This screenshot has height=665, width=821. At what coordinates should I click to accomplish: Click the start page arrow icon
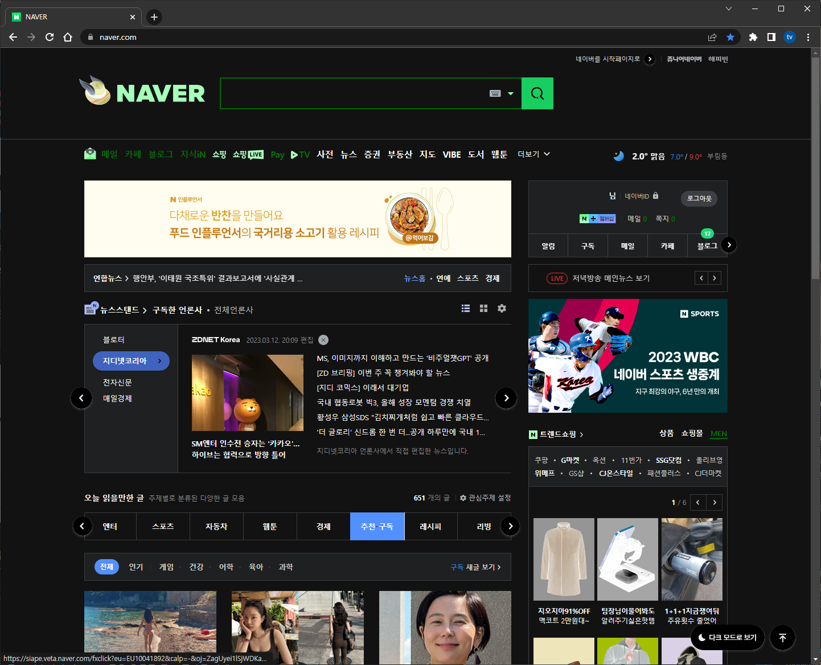[x=650, y=59]
